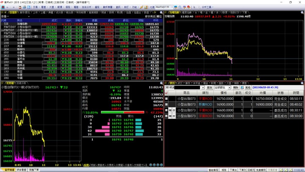Click the 刪除 button in order panel
Image resolution: width=305 pixels, height=172 pixels.
(236, 87)
